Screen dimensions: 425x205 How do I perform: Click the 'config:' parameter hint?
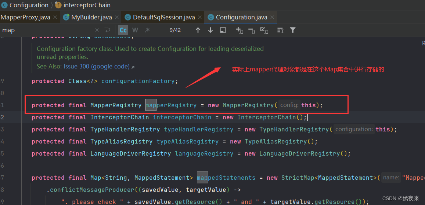[x=289, y=105]
